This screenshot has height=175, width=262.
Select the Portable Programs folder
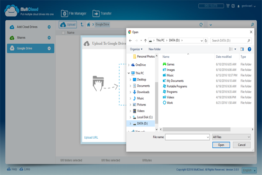[x=175, y=87]
